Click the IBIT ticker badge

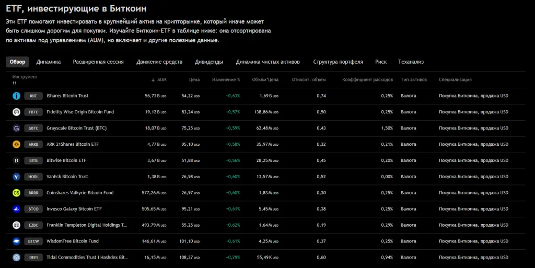click(33, 96)
